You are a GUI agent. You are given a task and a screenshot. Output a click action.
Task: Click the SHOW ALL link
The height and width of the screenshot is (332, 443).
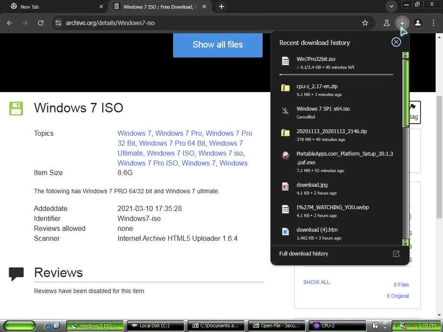[x=316, y=282]
